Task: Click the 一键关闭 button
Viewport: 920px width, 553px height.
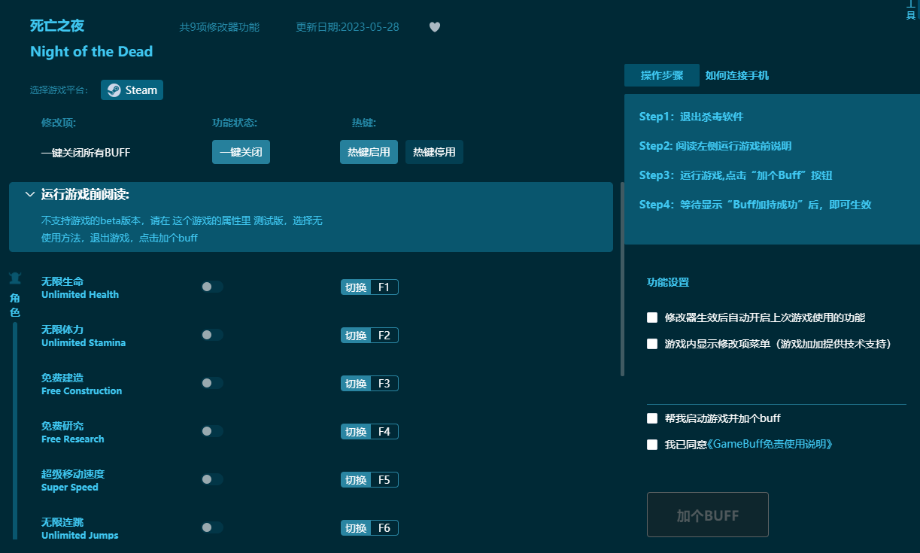Action: coord(241,152)
